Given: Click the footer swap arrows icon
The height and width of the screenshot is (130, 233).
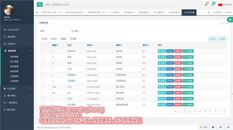Looking at the screenshot, I should coord(228,127).
